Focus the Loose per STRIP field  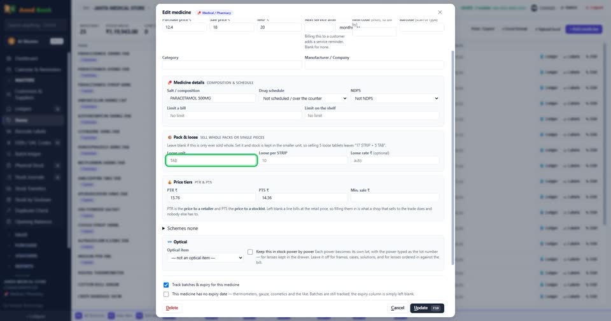pos(303,160)
